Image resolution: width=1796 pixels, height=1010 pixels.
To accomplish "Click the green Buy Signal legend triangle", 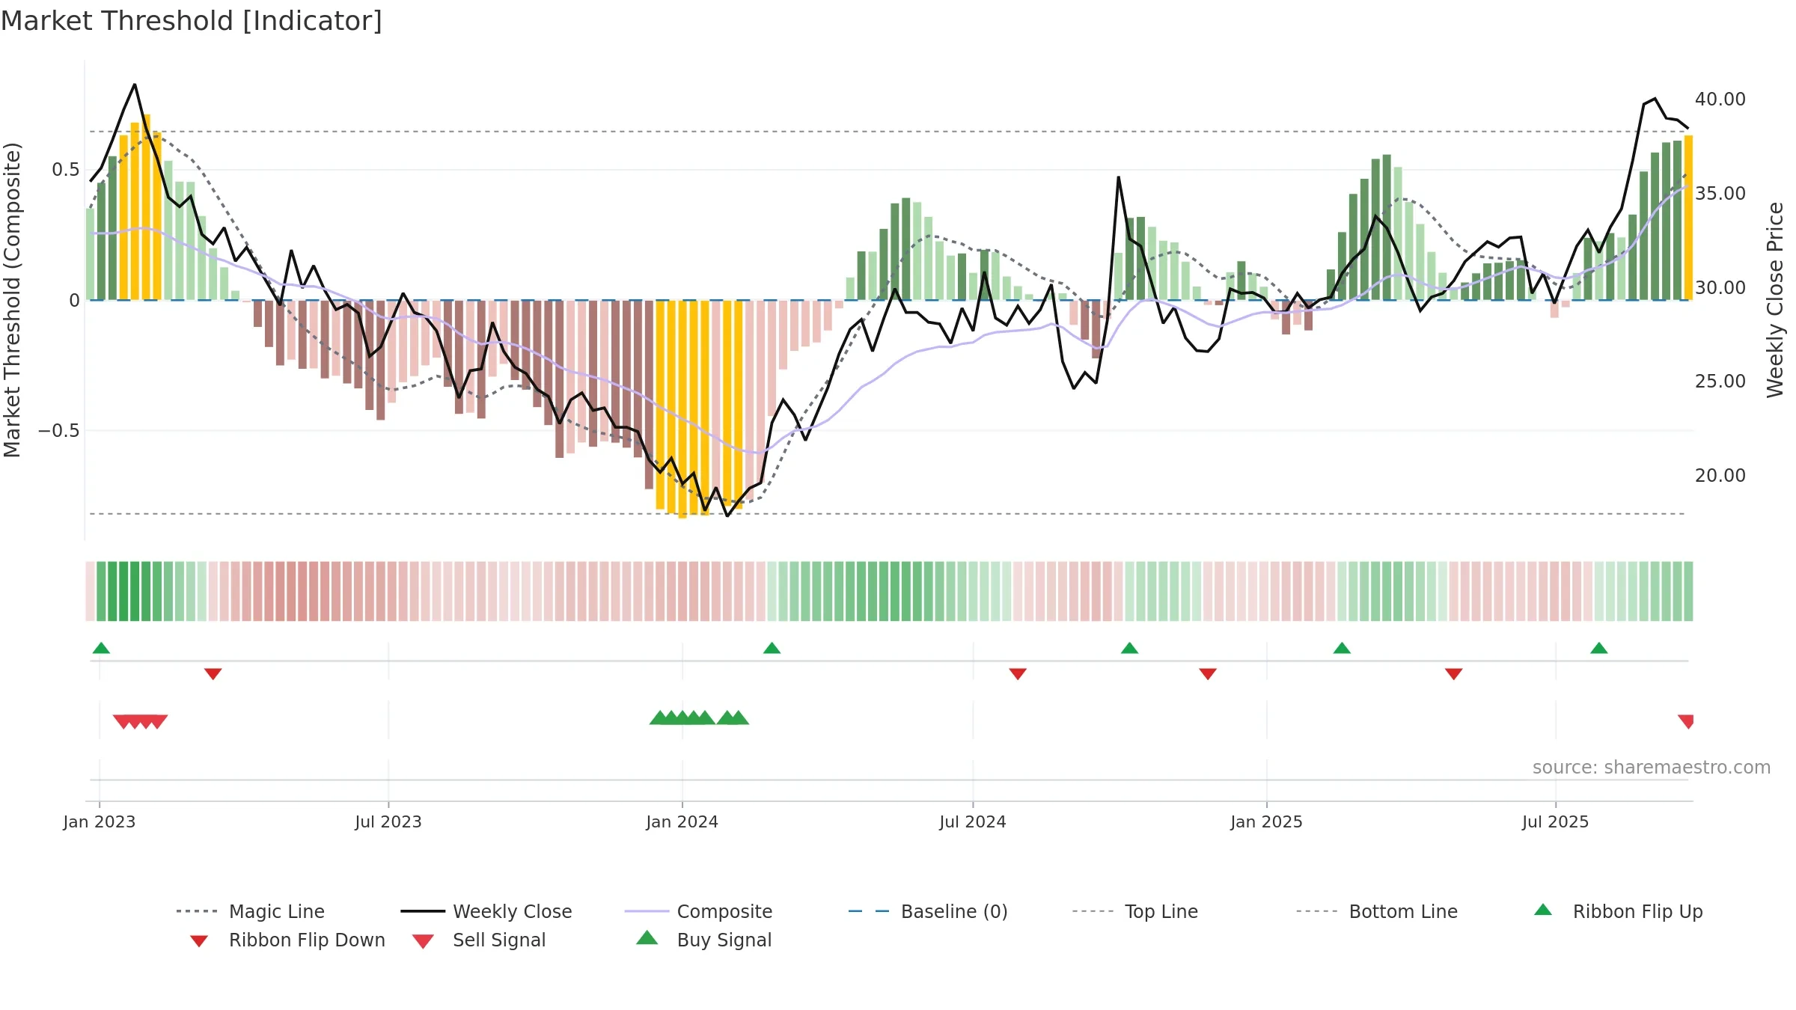I will (x=647, y=937).
